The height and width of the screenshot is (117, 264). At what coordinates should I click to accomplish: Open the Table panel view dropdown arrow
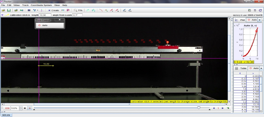click(261, 68)
